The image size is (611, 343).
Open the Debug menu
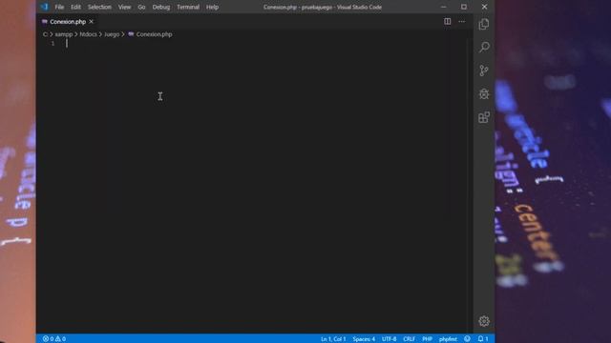[x=161, y=7]
